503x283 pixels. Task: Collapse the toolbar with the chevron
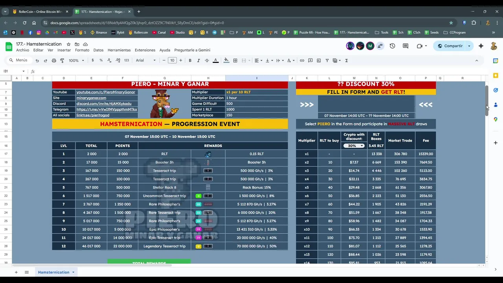click(477, 61)
